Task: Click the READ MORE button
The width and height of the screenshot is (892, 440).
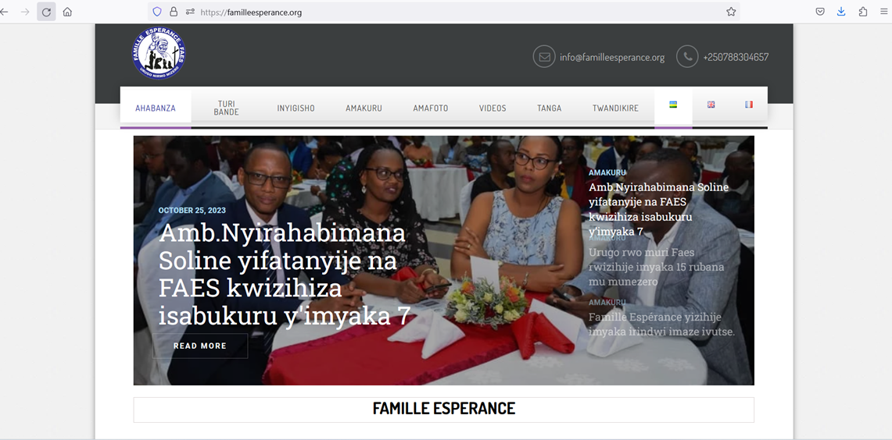Action: pyautogui.click(x=200, y=346)
